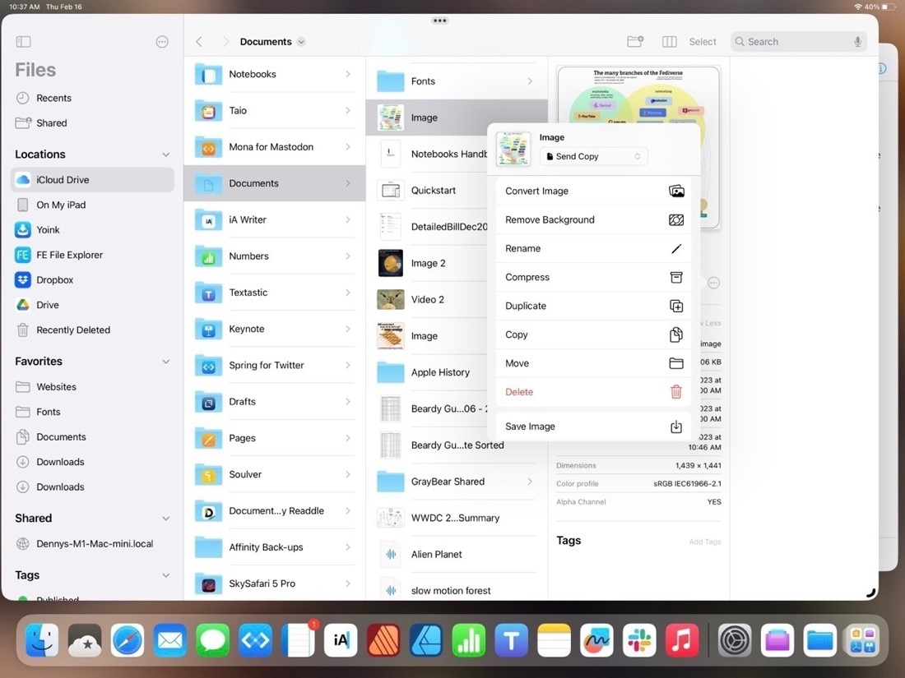Viewport: 905px width, 678px height.
Task: Open the new folder icon in the toolbar
Action: click(x=633, y=41)
